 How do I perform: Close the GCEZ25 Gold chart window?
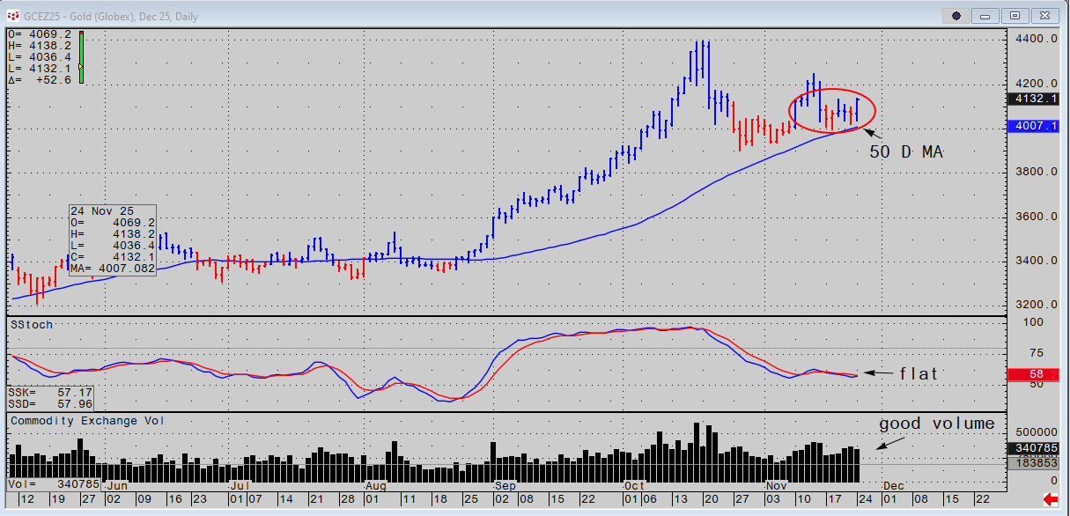click(x=1044, y=15)
